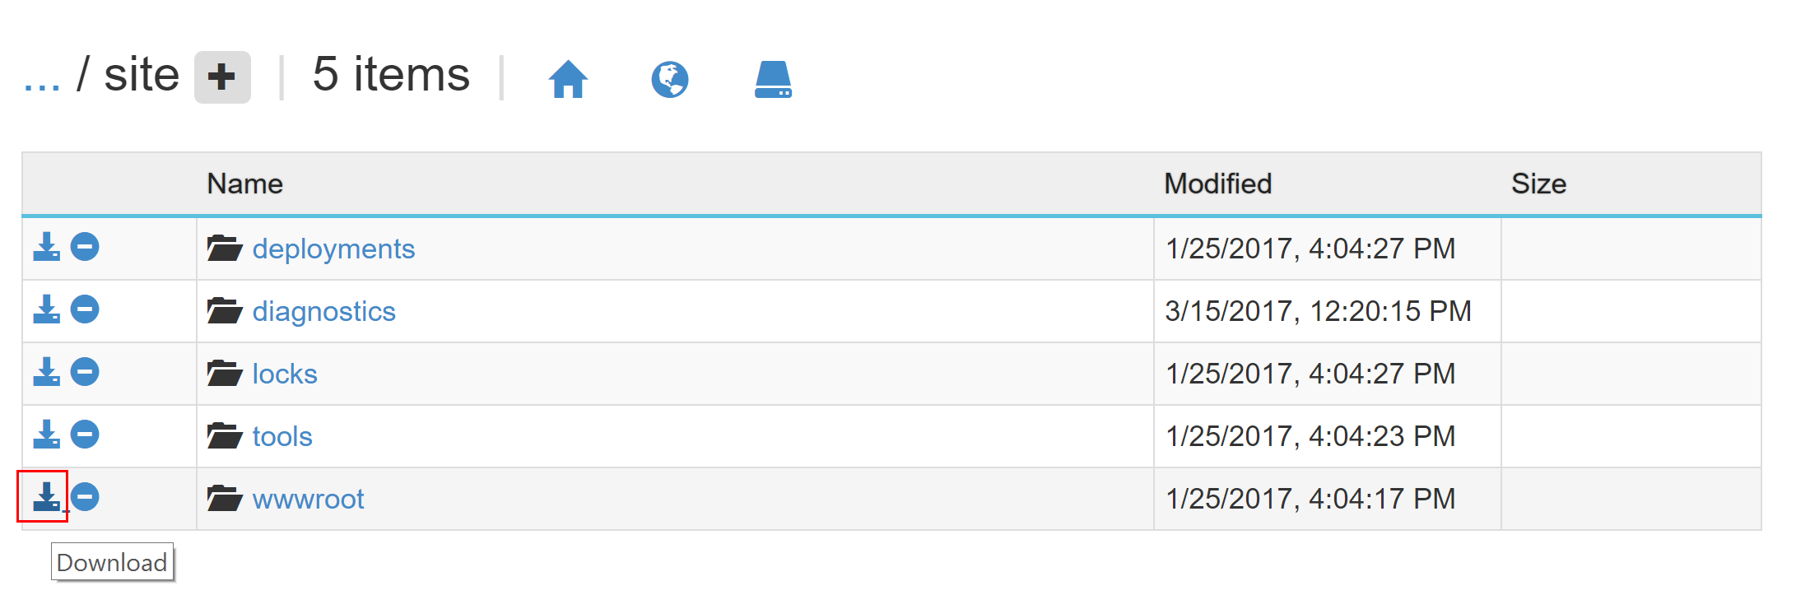This screenshot has width=1796, height=609.
Task: Click the globe site root icon
Action: 670,79
